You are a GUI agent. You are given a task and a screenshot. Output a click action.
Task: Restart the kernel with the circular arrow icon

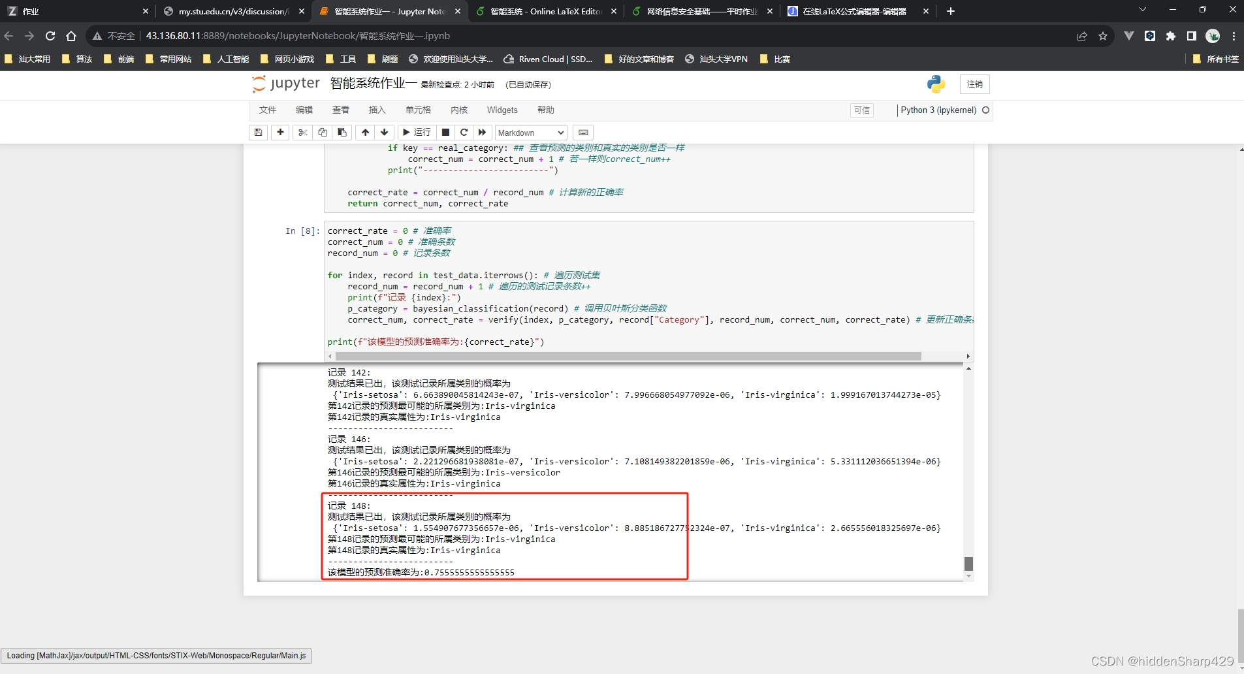pyautogui.click(x=464, y=133)
